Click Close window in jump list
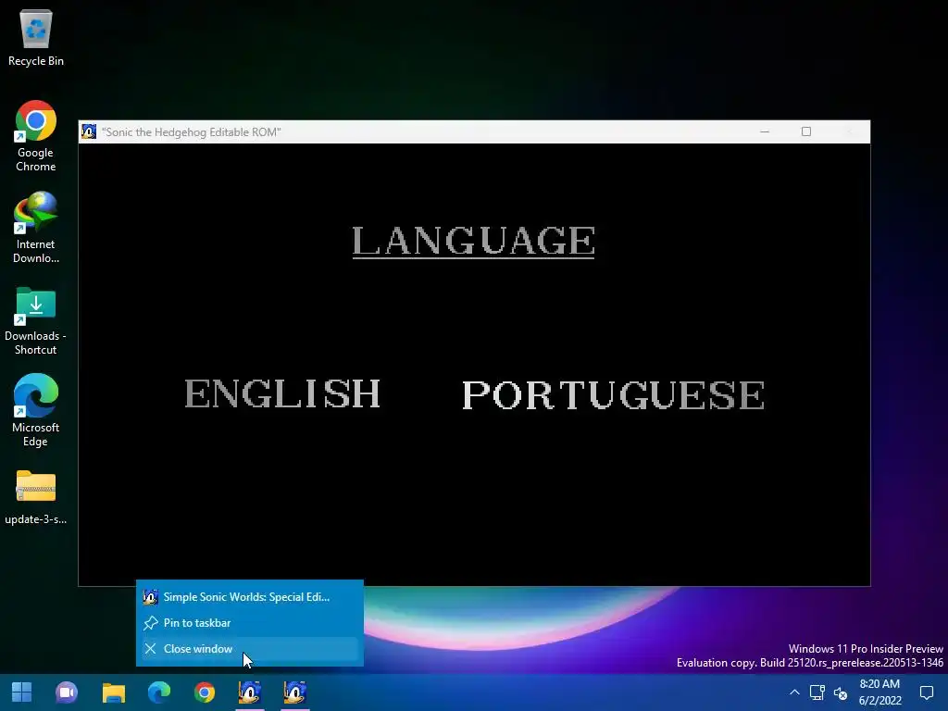This screenshot has width=948, height=711. coord(250,649)
